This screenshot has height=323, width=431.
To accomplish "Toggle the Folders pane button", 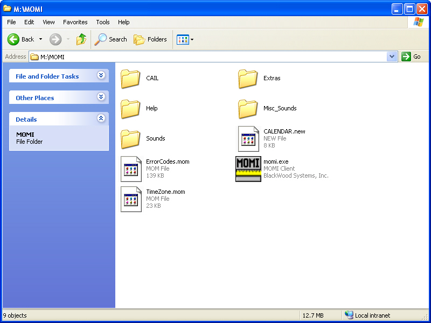I will (x=150, y=39).
